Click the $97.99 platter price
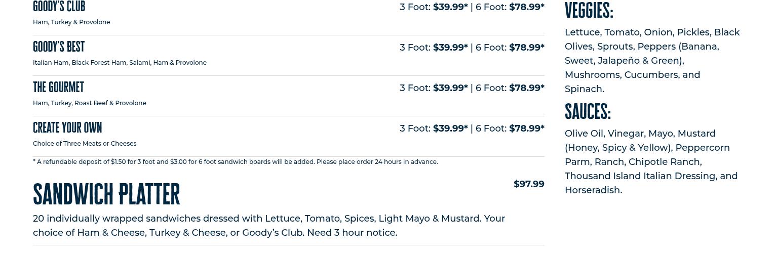Image resolution: width=775 pixels, height=255 pixels. (529, 184)
